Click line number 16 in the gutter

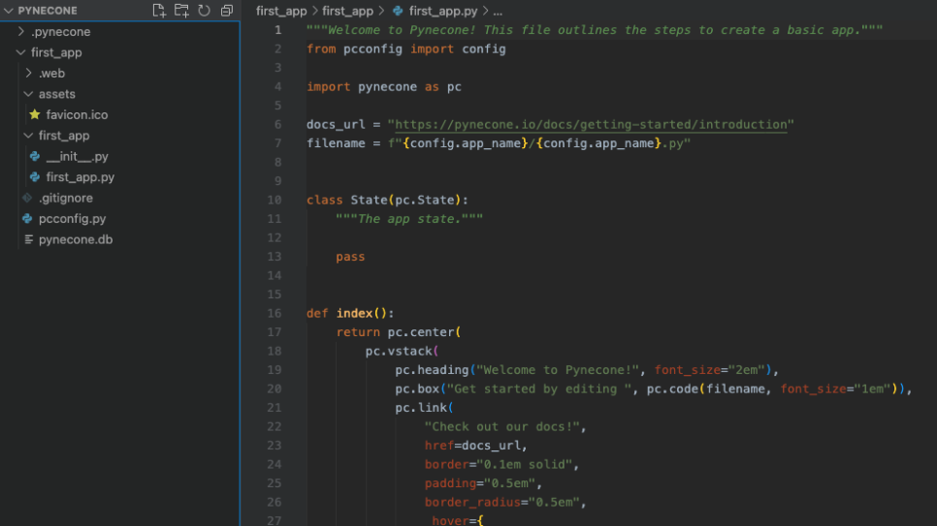click(274, 313)
